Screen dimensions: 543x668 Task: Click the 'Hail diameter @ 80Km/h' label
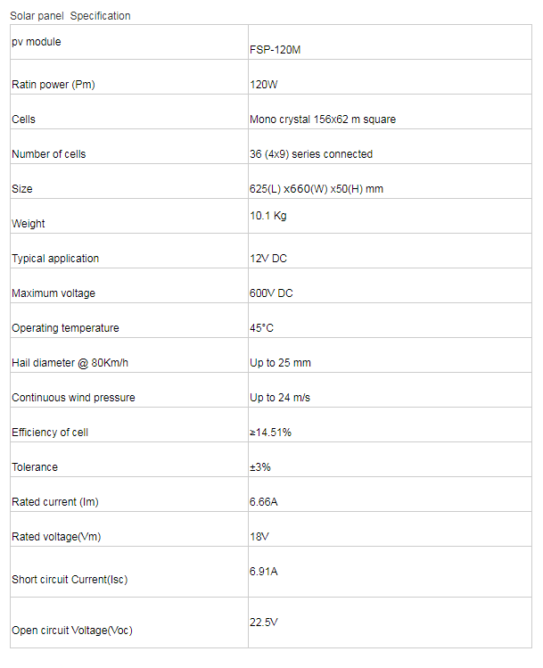pos(70,363)
